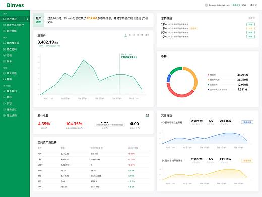Click the icon beside 资产状况 in the sidebar
Image resolution: width=262 pixels, height=197 pixels.
pos(5,19)
